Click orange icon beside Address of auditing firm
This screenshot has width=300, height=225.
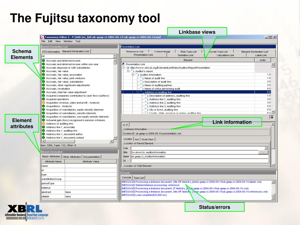43,124
